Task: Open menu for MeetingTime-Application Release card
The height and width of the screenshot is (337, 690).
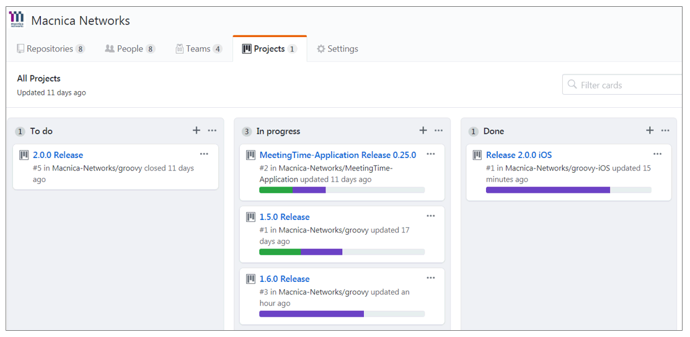Action: (431, 154)
